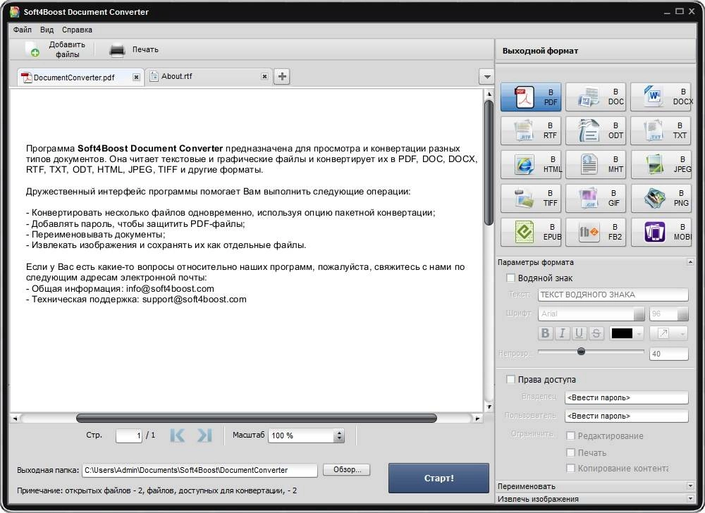Switch to the About.rtf tab

coord(209,76)
